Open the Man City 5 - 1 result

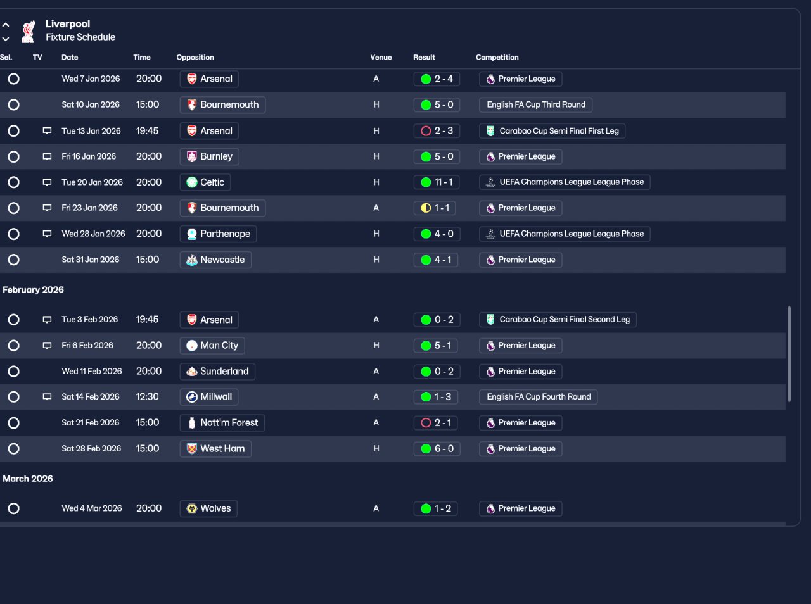(x=437, y=346)
